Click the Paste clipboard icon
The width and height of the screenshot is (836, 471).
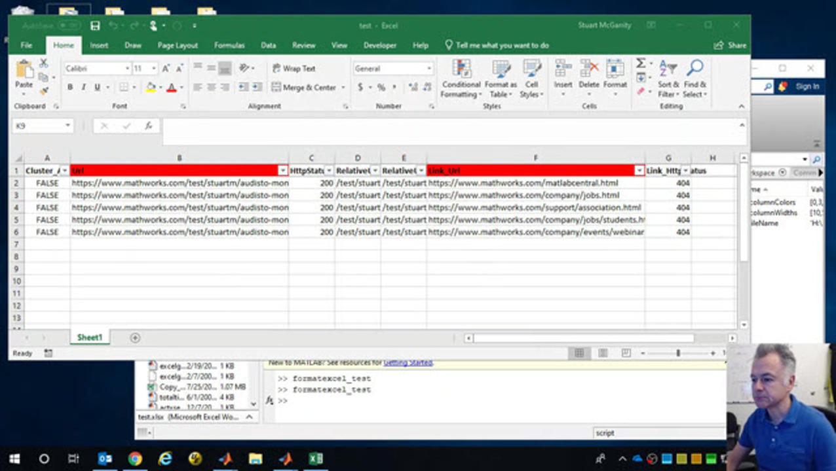click(24, 69)
